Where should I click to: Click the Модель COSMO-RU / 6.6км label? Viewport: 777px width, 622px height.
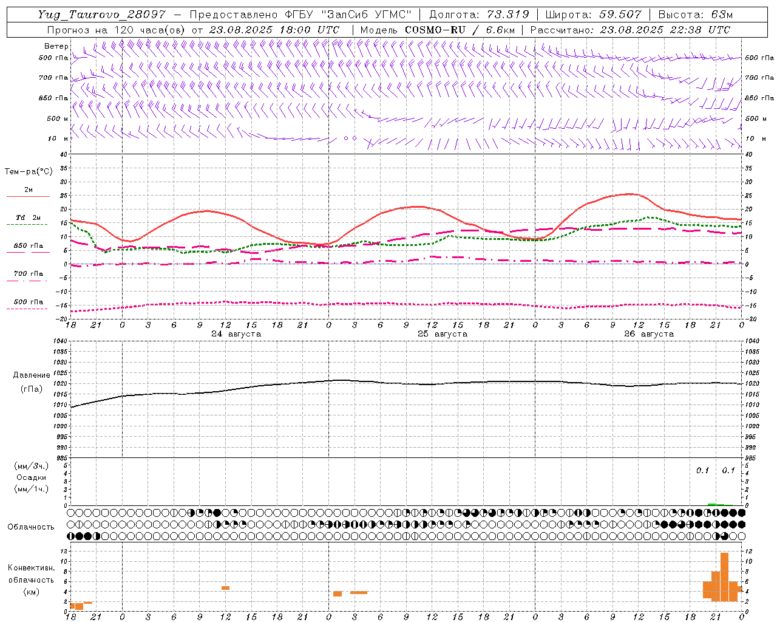438,30
